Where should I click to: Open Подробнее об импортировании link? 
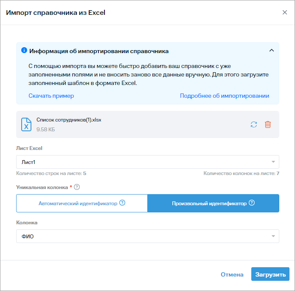tap(225, 96)
